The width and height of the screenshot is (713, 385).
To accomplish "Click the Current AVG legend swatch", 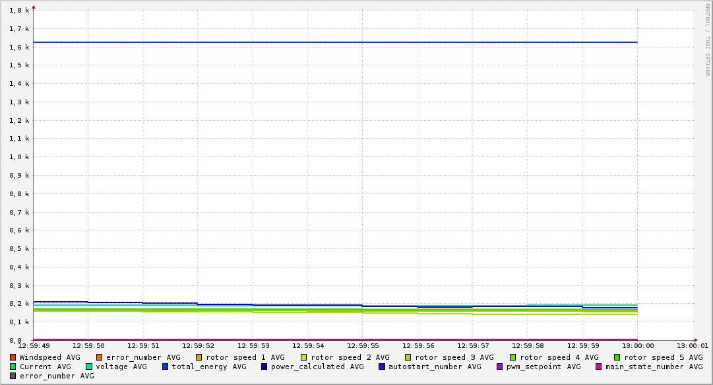I will pos(13,367).
